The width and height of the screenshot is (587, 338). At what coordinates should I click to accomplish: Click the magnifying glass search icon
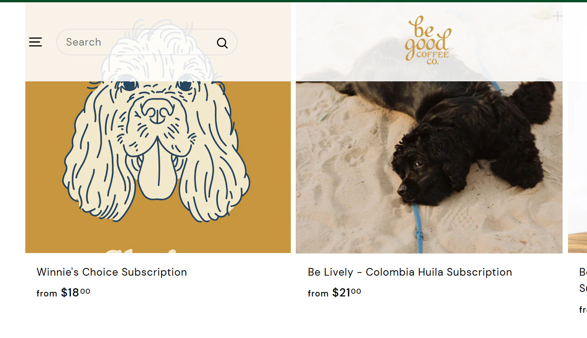coord(222,42)
